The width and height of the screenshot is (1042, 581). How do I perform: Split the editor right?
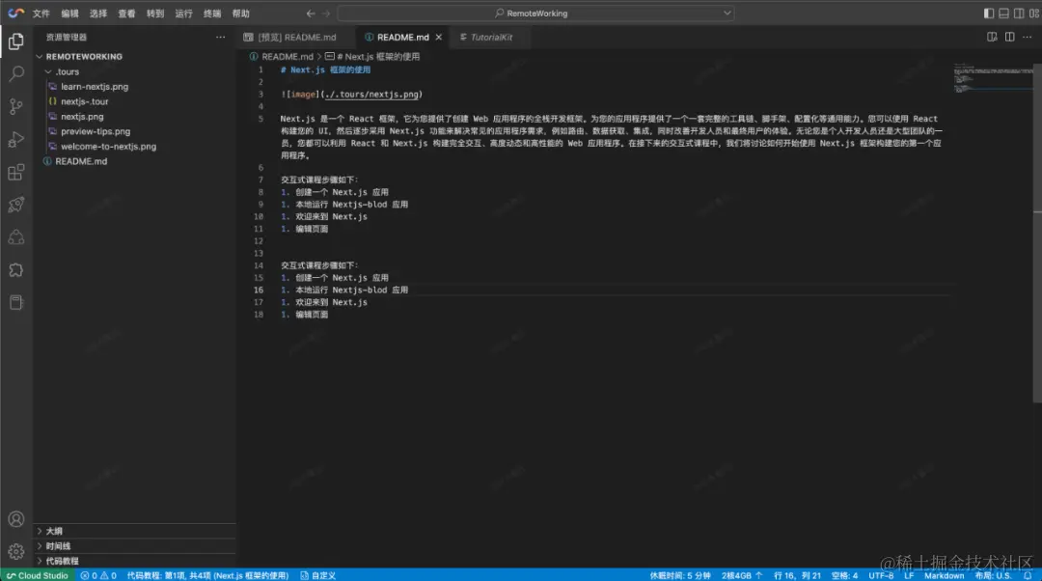click(1009, 38)
